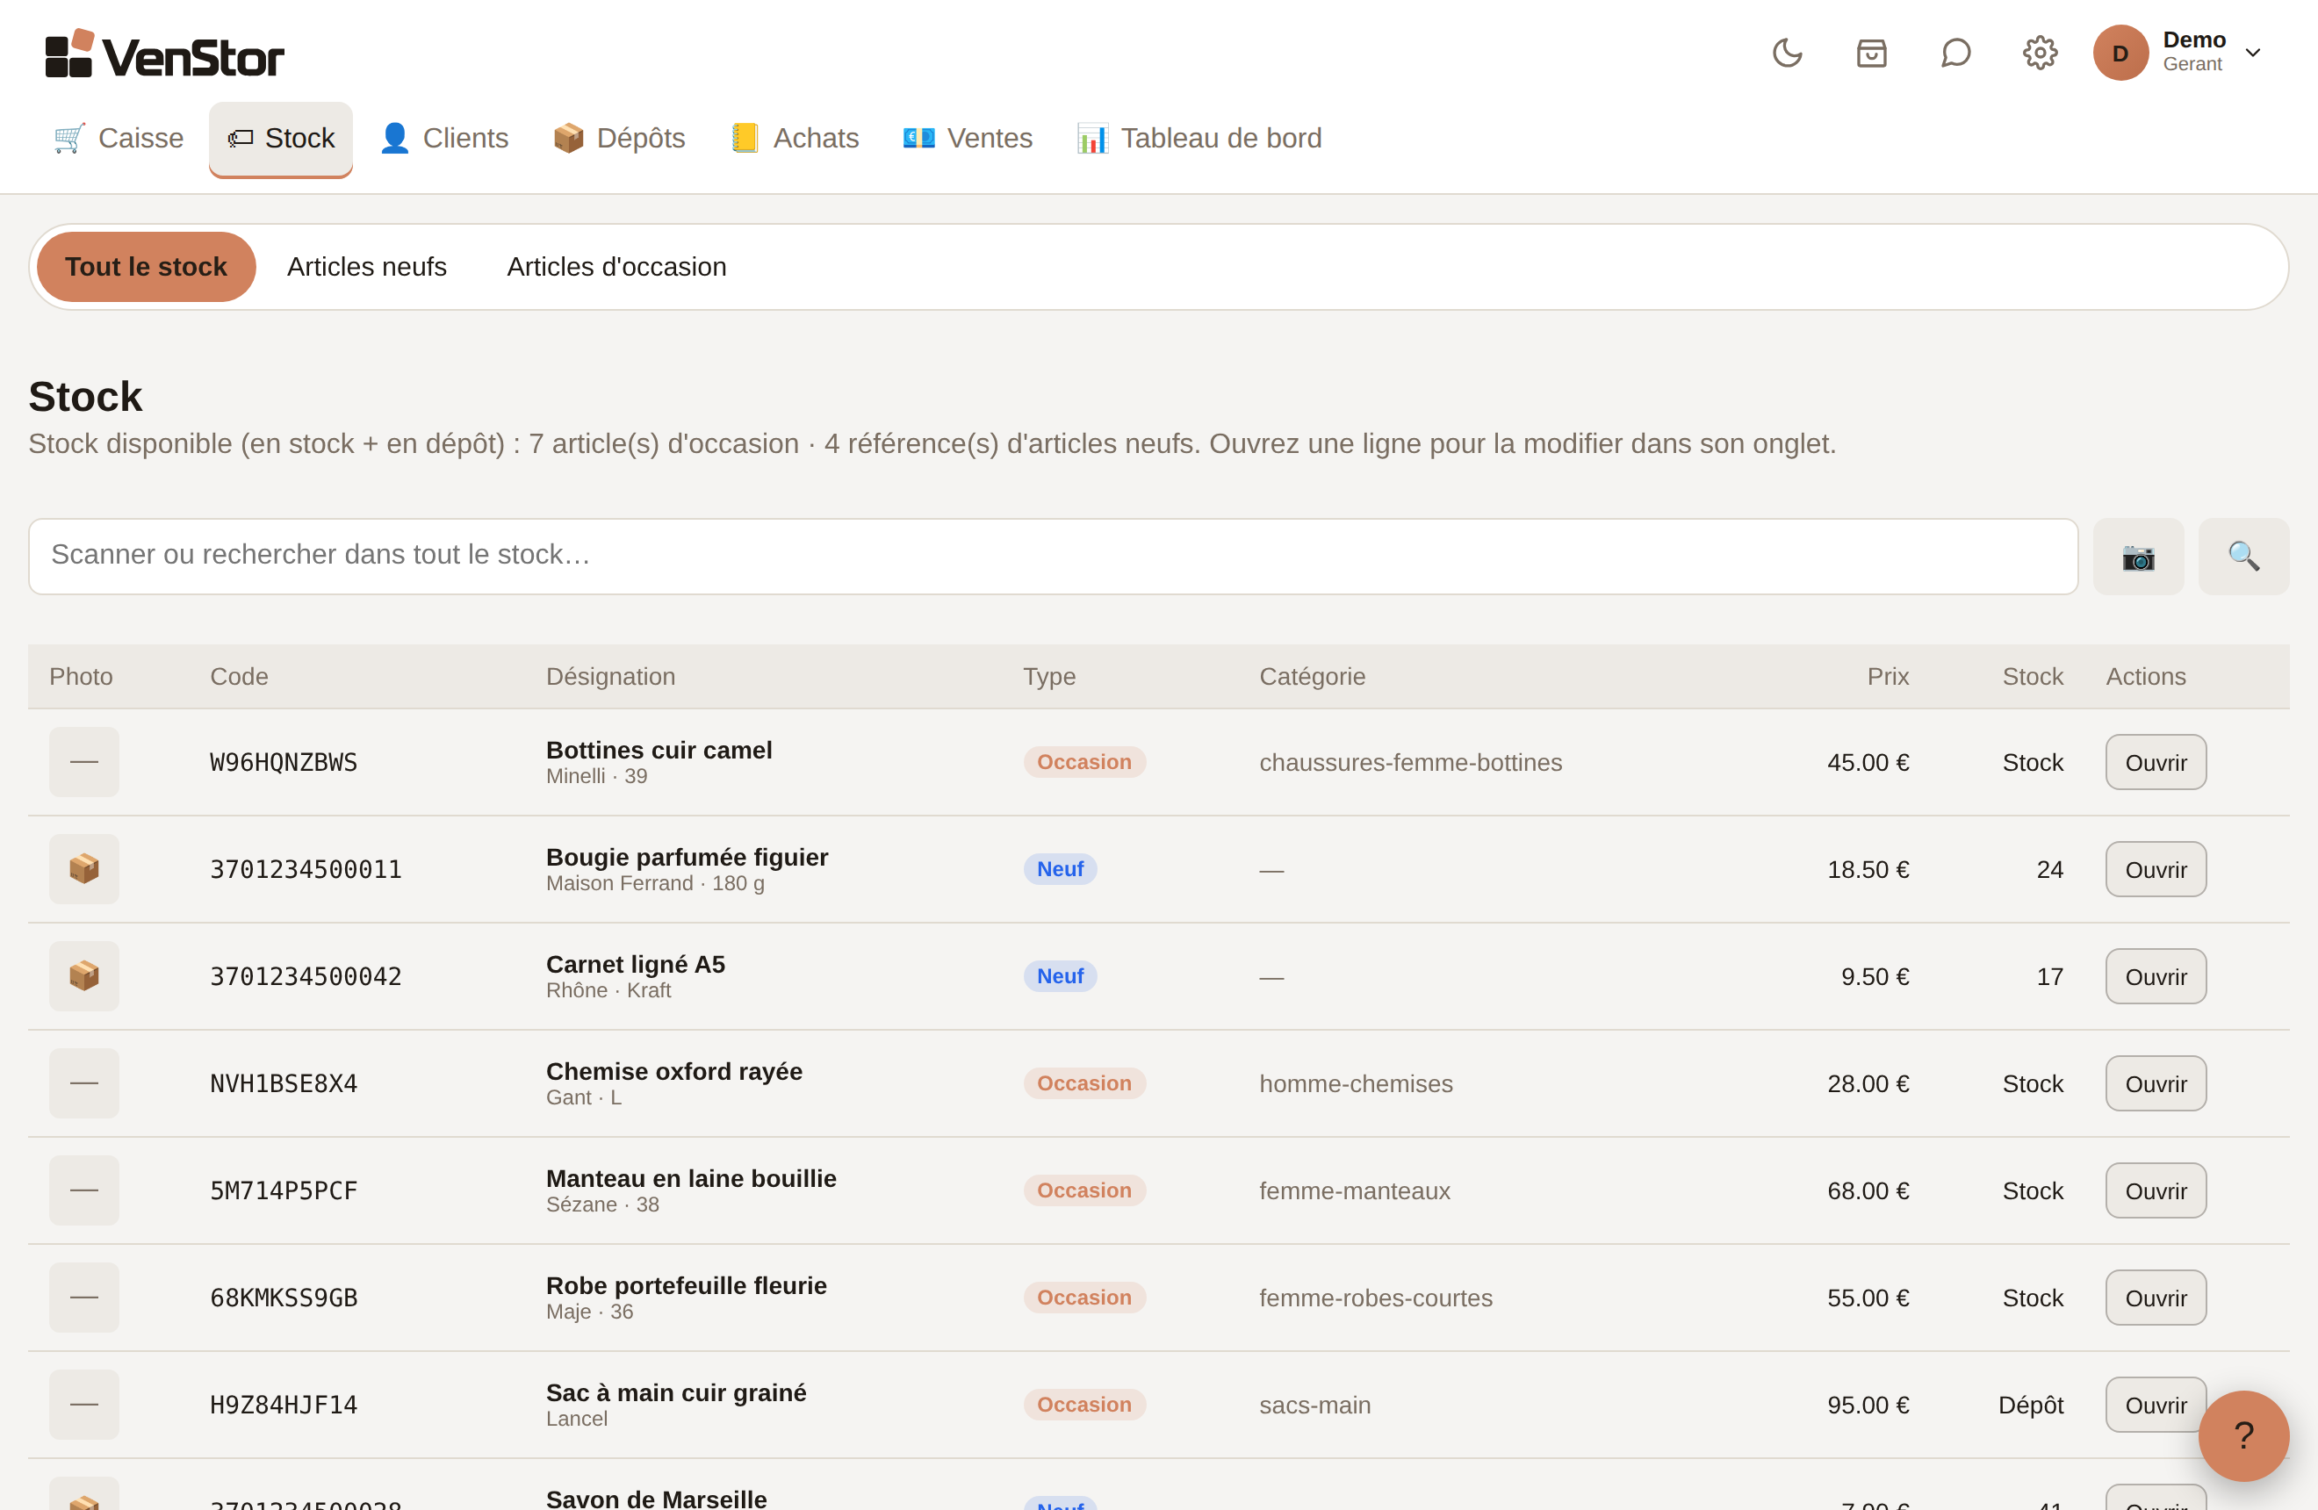This screenshot has width=2318, height=1510.
Task: Expand the Demo Gerant account dropdown chevron
Action: coord(2253,53)
